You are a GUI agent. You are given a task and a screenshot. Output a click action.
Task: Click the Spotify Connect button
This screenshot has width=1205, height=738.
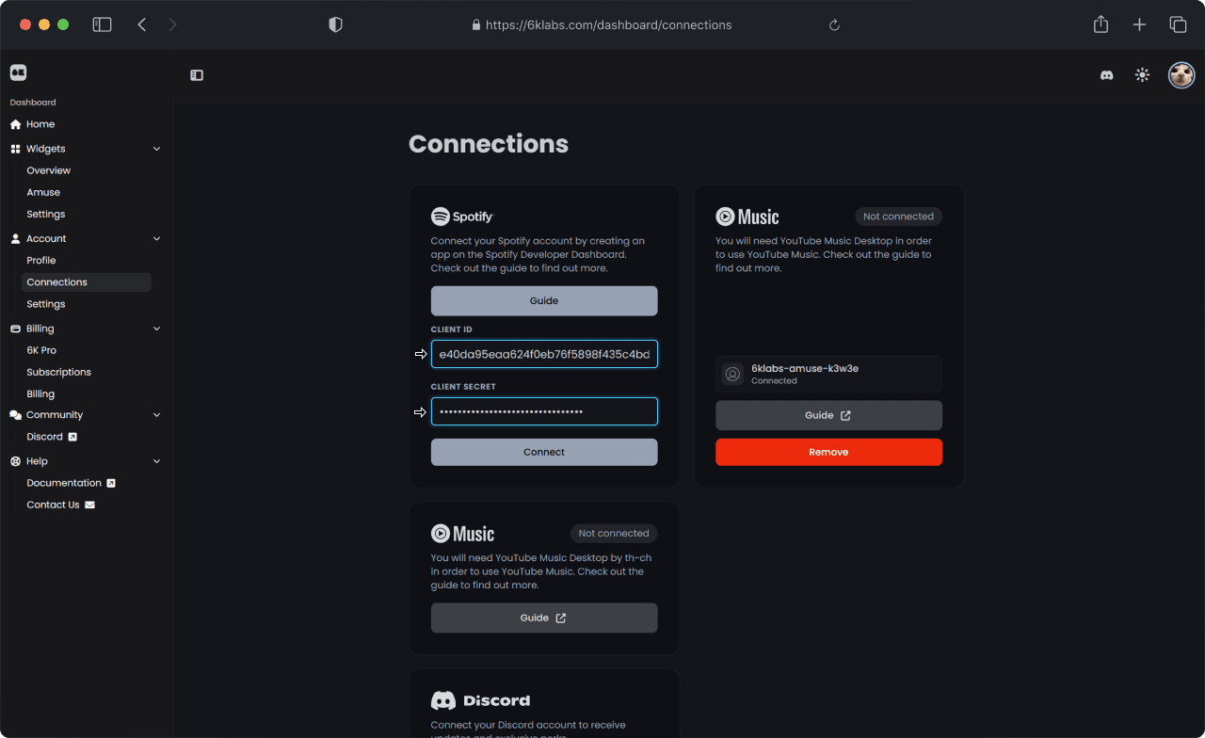pyautogui.click(x=544, y=452)
